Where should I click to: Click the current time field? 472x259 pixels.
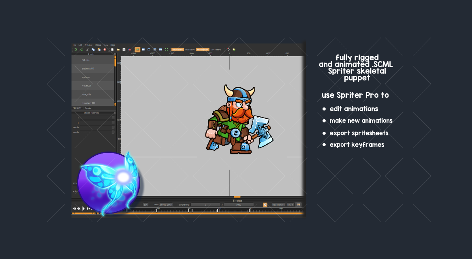[x=205, y=205]
